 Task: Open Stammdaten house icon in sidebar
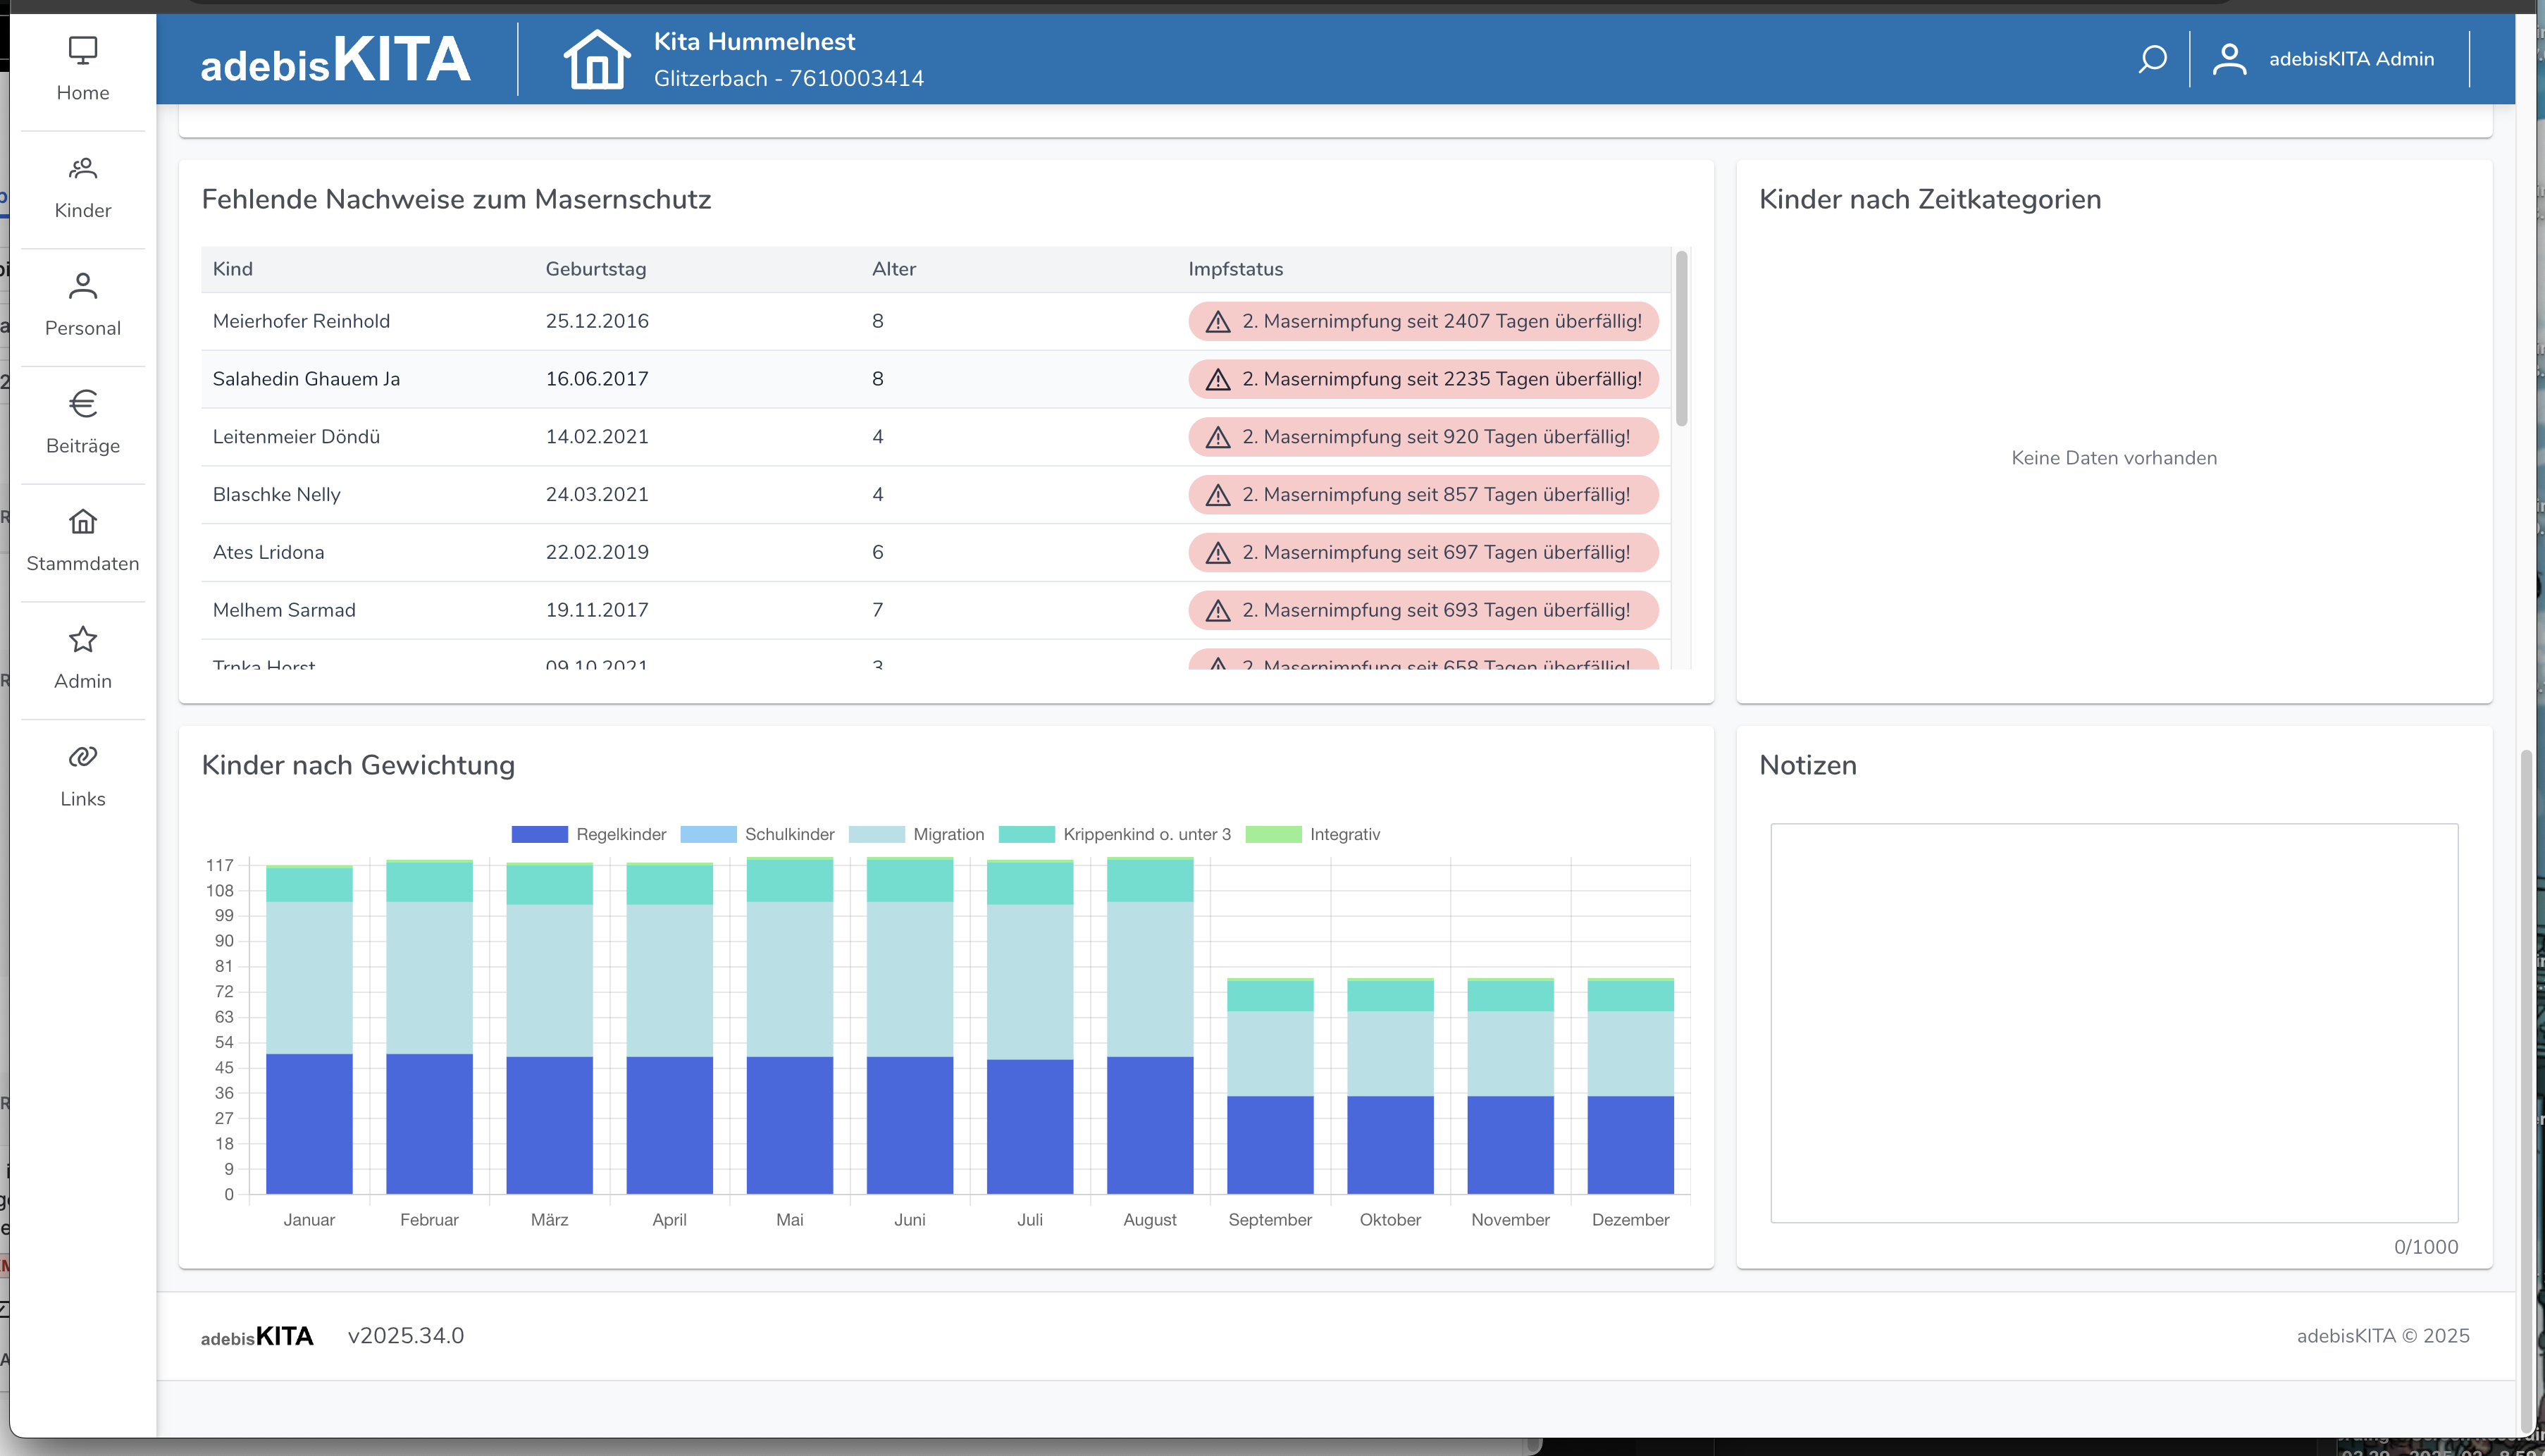[83, 522]
